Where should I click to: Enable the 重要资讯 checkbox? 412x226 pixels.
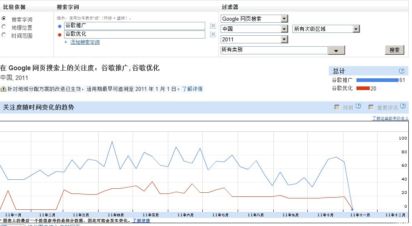pos(371,107)
